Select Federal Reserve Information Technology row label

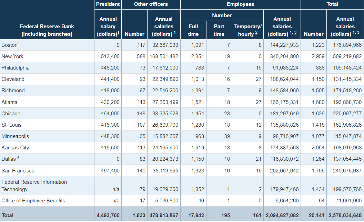tap(34, 186)
